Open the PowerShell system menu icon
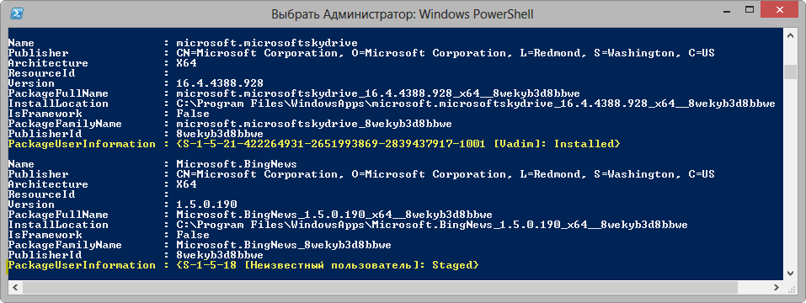 point(17,13)
